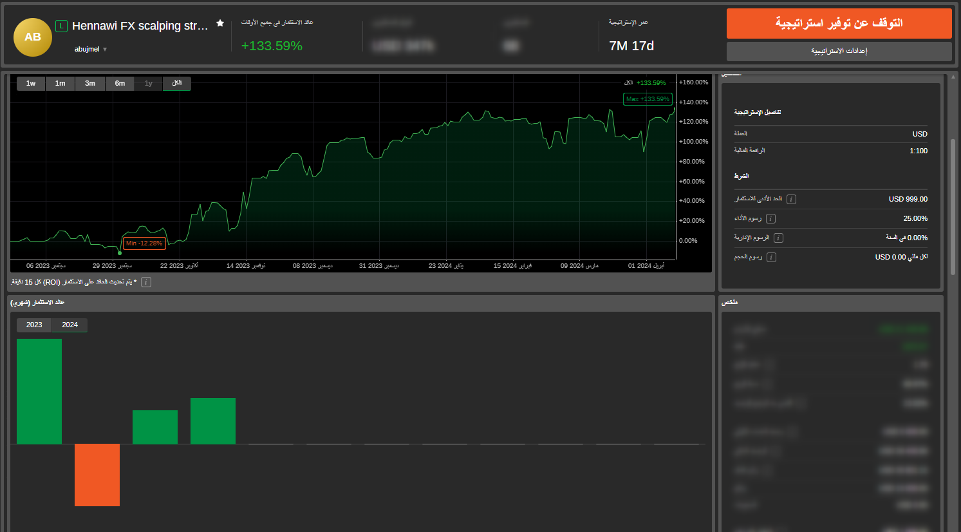Click the +160.00% y-axis label
Image resolution: width=961 pixels, height=532 pixels.
tap(693, 82)
